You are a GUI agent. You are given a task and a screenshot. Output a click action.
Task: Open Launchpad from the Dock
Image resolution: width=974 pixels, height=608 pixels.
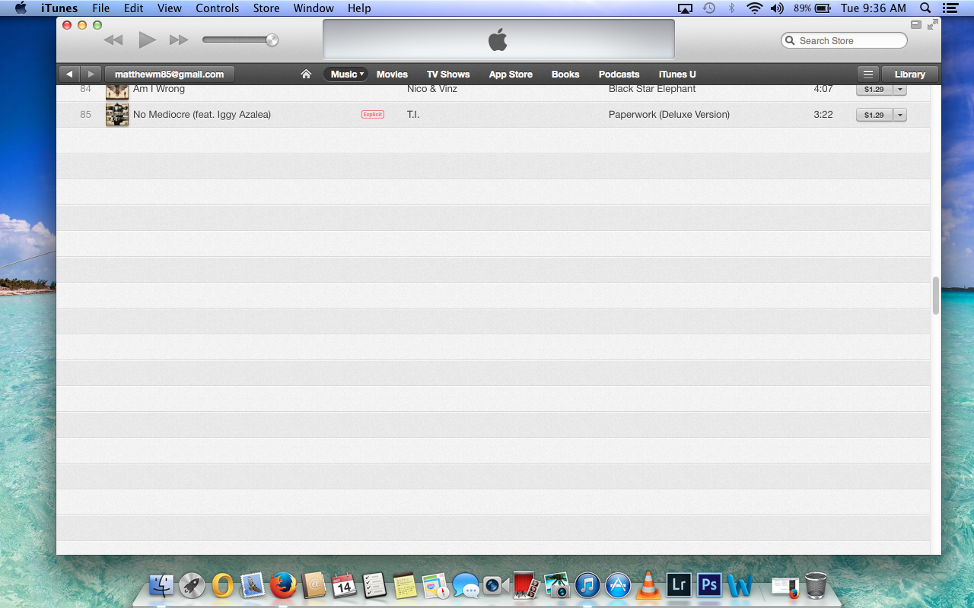[192, 585]
